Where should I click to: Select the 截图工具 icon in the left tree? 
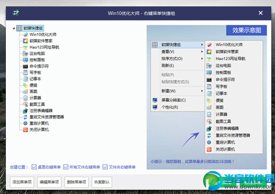click(25, 104)
